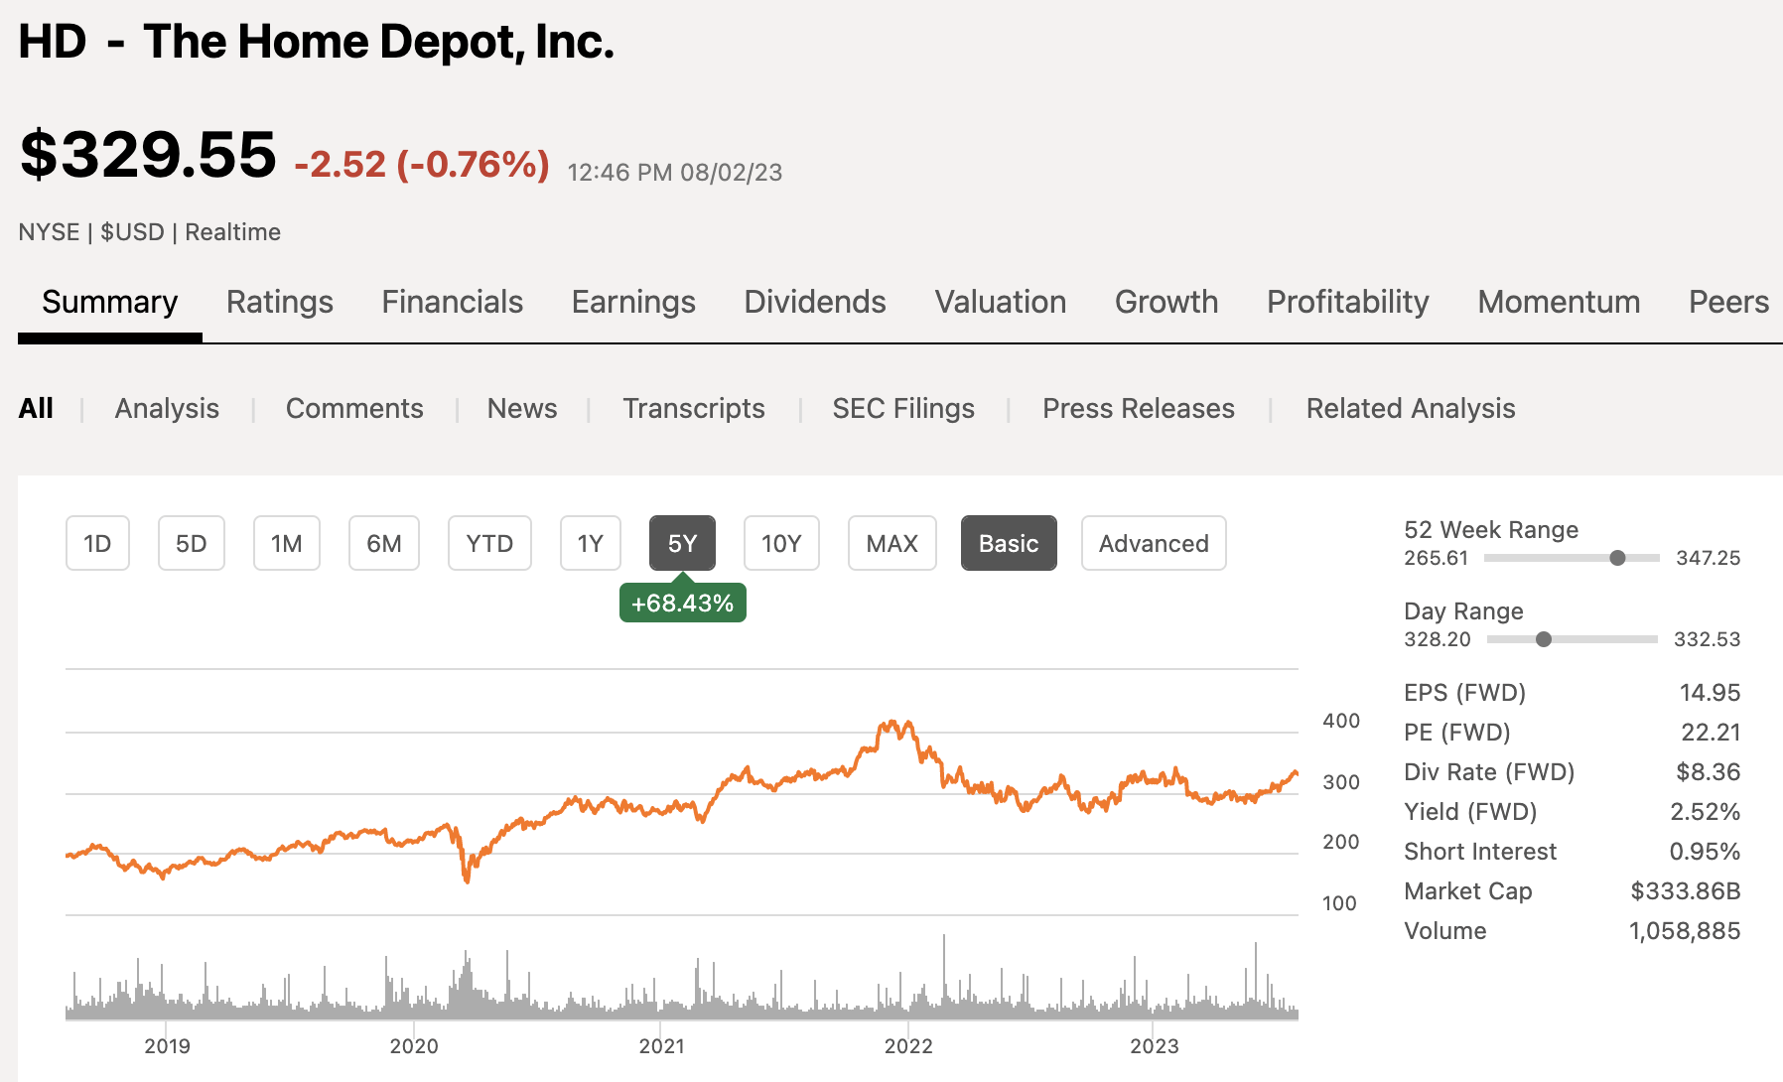Click the 2020 x-axis label

pos(414,1045)
